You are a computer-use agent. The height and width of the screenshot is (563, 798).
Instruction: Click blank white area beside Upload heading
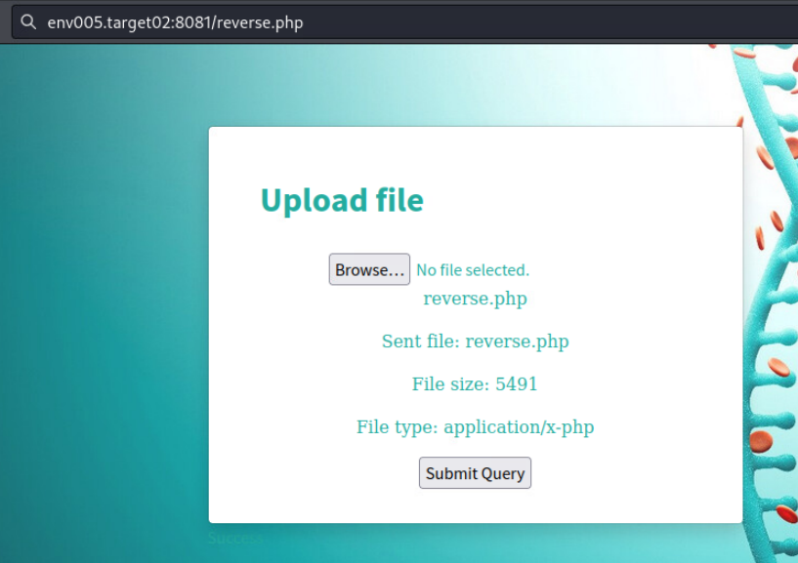(x=586, y=200)
